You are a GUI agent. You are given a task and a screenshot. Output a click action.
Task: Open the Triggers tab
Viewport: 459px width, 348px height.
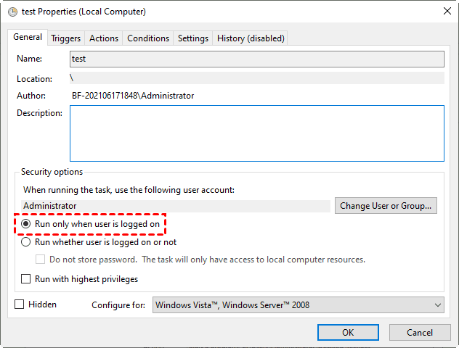[x=66, y=38]
